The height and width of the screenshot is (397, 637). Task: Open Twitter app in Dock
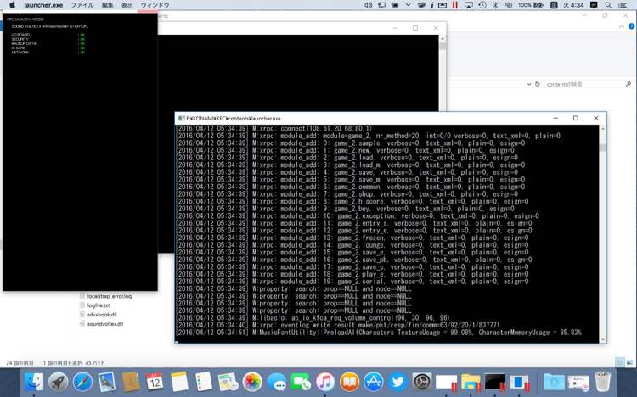click(x=397, y=382)
